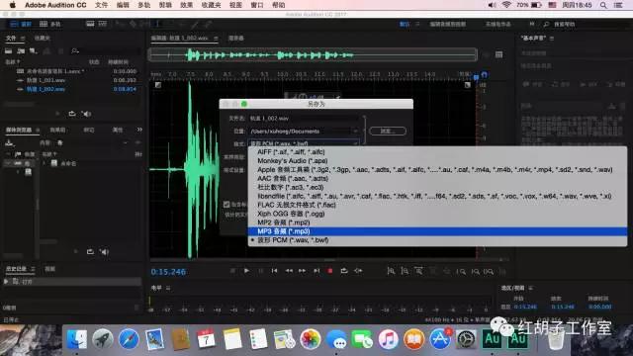Move playhead to next marker button
Screen dimensions: 633x356
(316, 271)
